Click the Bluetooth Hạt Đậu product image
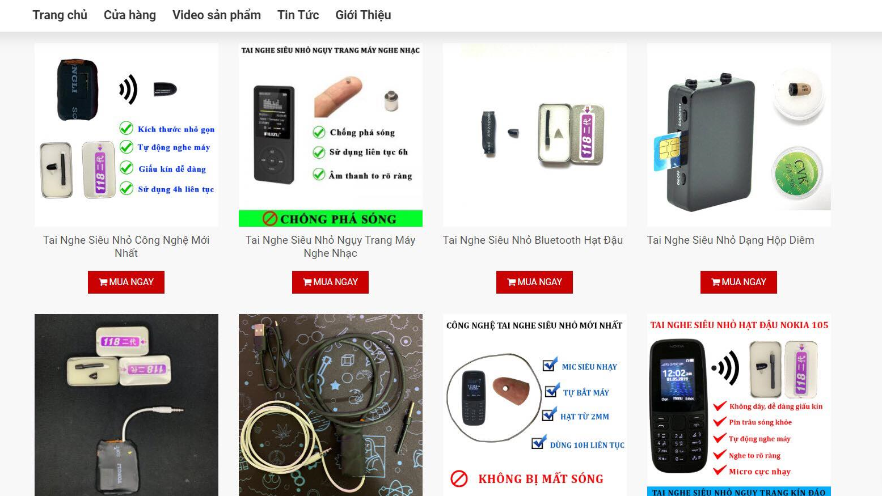Viewport: 882px width, 496px height. point(535,135)
